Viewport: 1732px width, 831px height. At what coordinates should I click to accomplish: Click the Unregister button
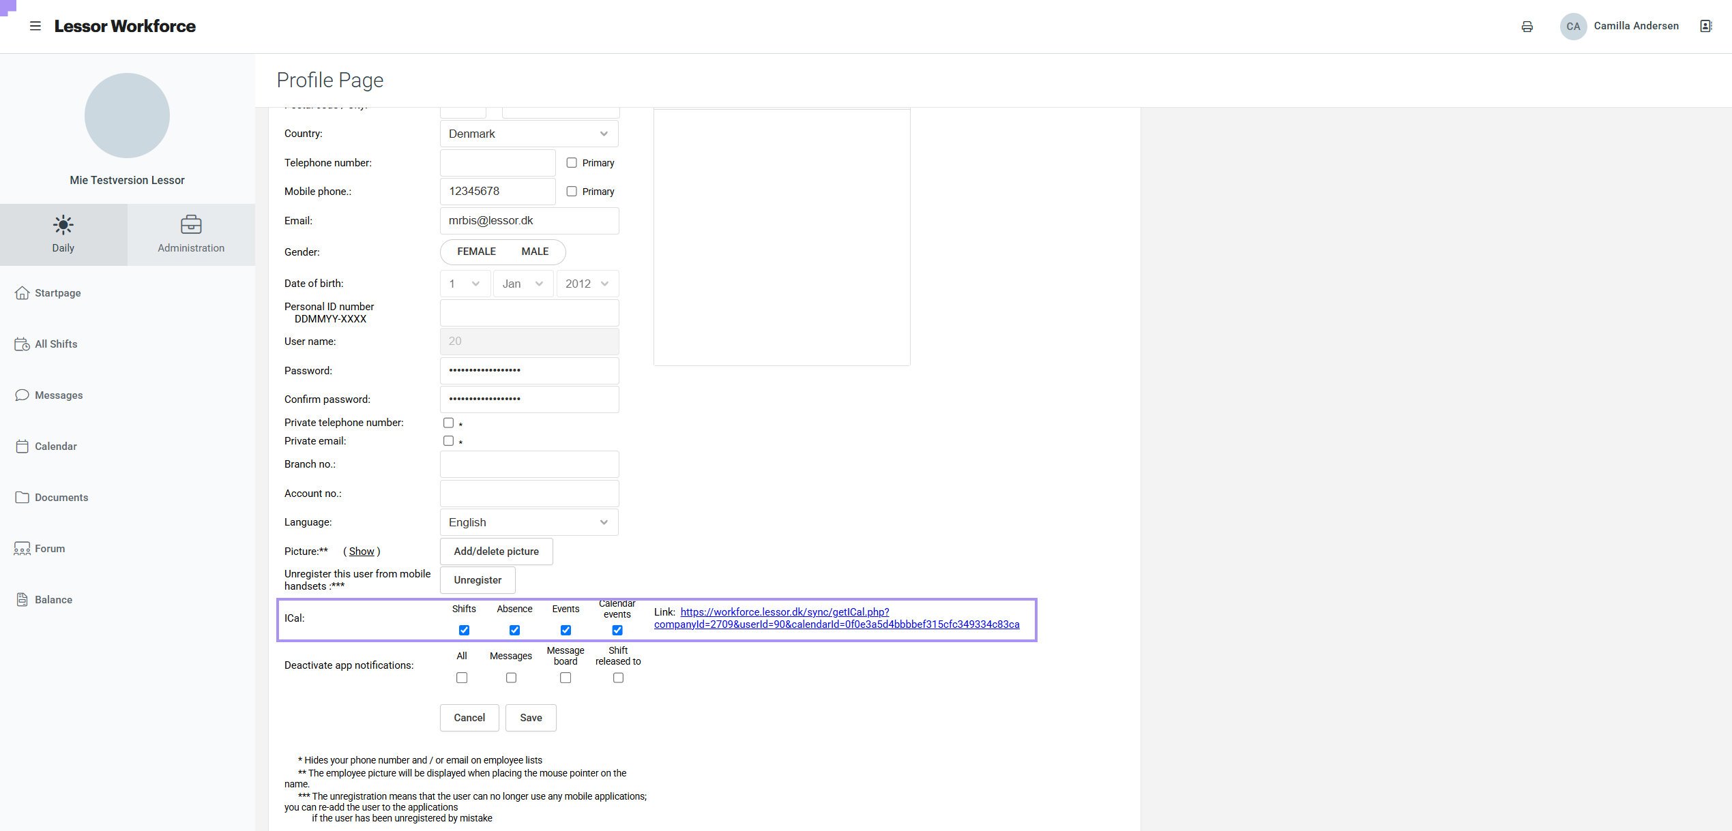(478, 580)
